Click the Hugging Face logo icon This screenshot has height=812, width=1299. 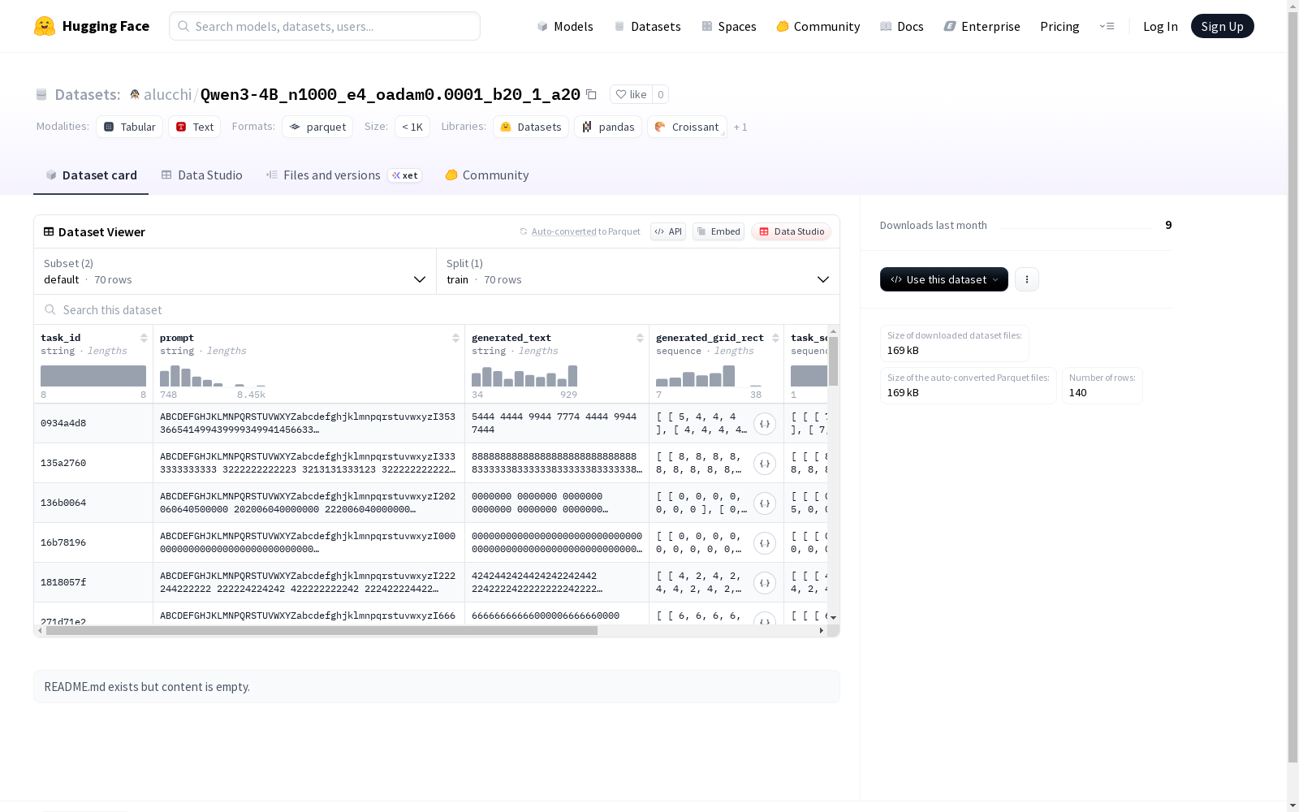(45, 26)
